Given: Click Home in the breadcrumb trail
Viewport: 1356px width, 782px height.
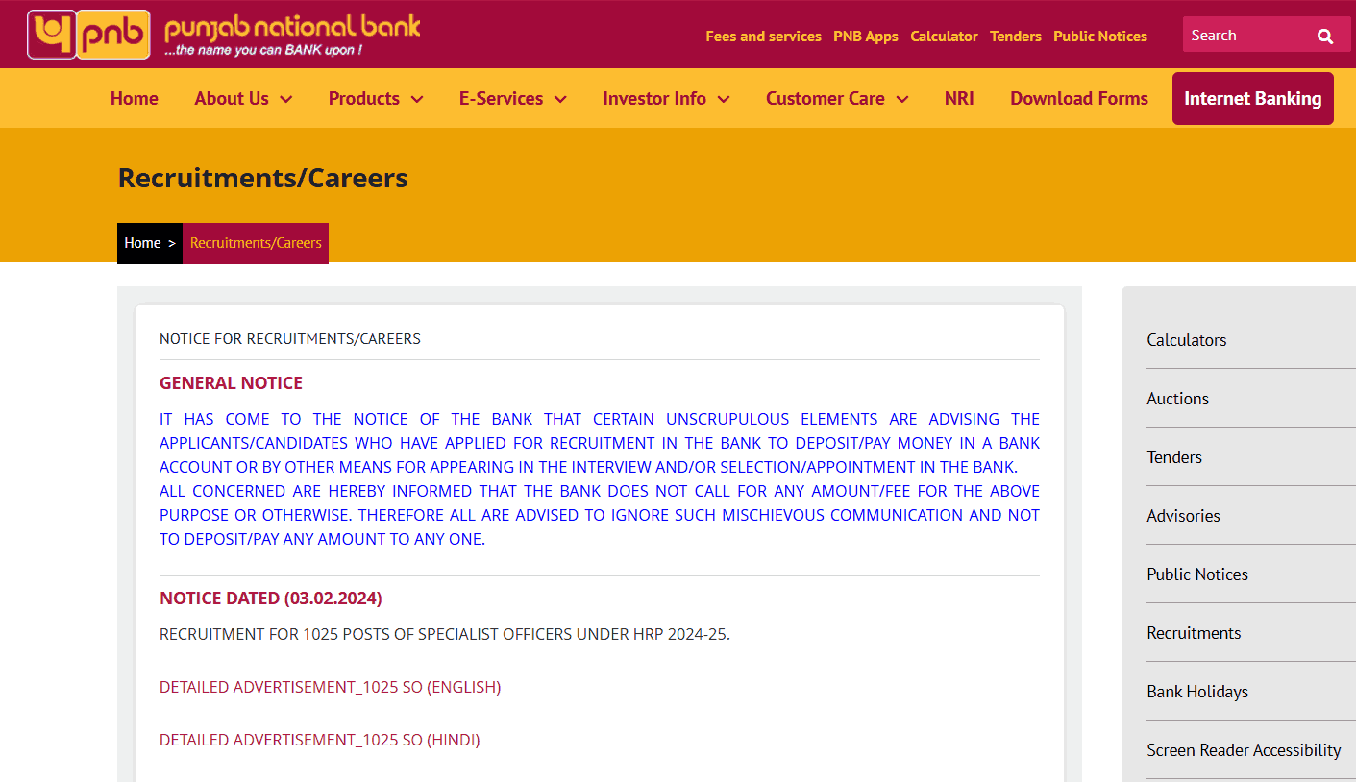Looking at the screenshot, I should 142,243.
